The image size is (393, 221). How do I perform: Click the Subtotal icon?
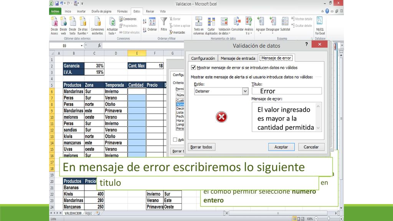coord(285,24)
